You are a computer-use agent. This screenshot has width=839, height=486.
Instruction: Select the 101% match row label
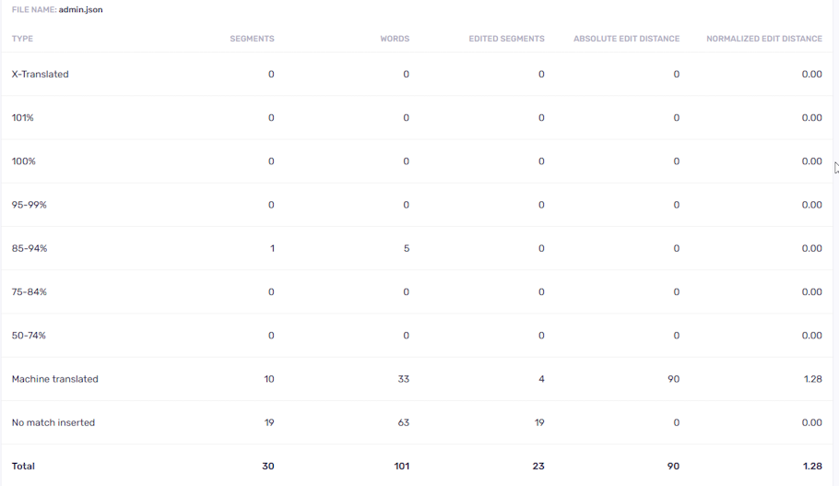click(23, 118)
